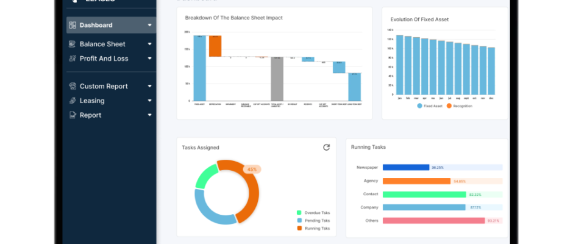Toggle Overdue Tsks legend entry

[313, 213]
